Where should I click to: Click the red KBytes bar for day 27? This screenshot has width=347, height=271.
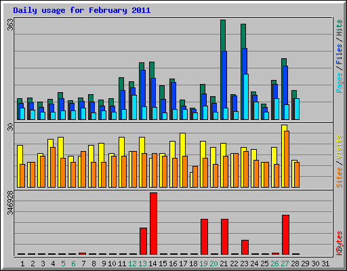pos(285,234)
